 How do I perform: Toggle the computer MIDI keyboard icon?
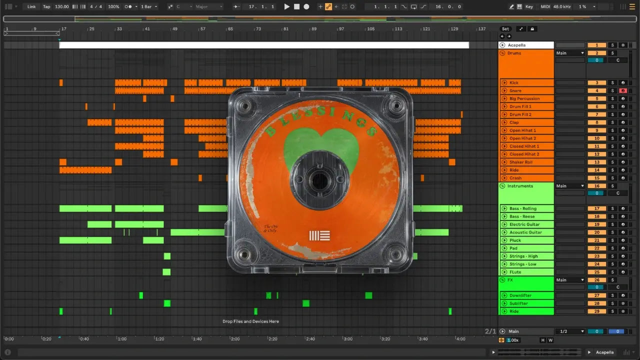pyautogui.click(x=520, y=6)
